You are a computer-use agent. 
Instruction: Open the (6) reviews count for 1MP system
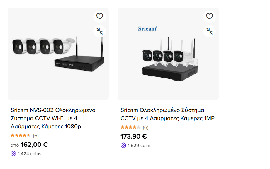tap(146, 127)
